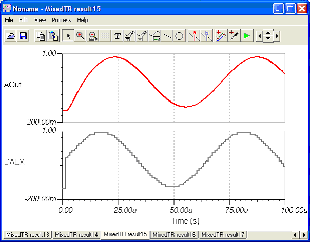Click the Paste clipboard icon
Viewport: 310px width, 242px height.
53,36
